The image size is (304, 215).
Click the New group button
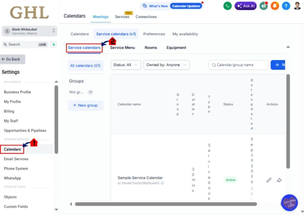tap(85, 105)
